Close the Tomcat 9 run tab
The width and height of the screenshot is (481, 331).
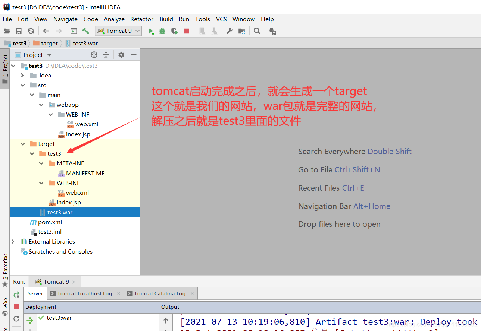coord(74,282)
